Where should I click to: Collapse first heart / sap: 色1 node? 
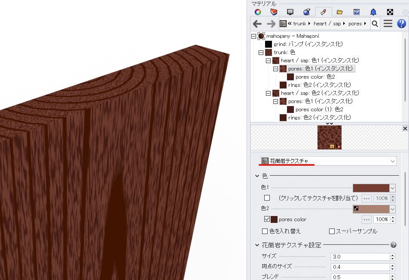click(x=268, y=61)
